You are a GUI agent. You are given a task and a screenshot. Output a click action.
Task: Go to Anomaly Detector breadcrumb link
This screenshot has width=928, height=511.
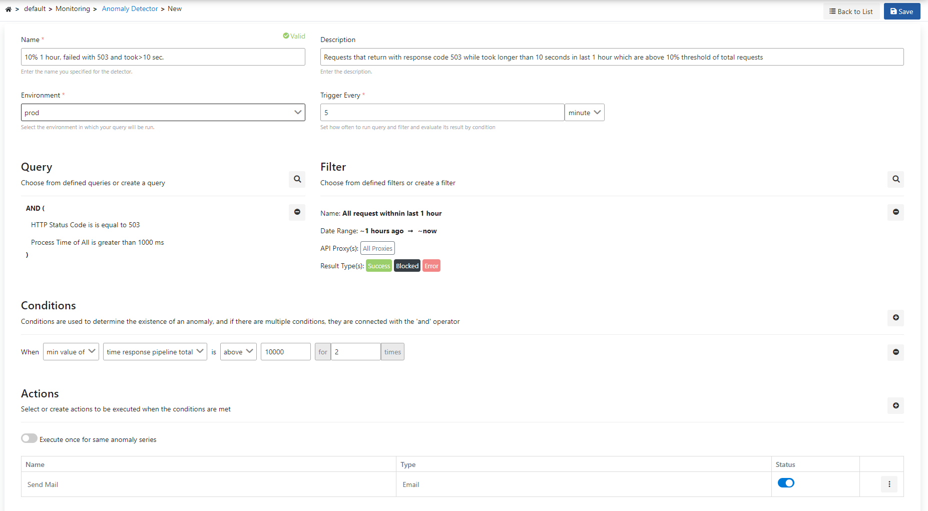(x=130, y=9)
